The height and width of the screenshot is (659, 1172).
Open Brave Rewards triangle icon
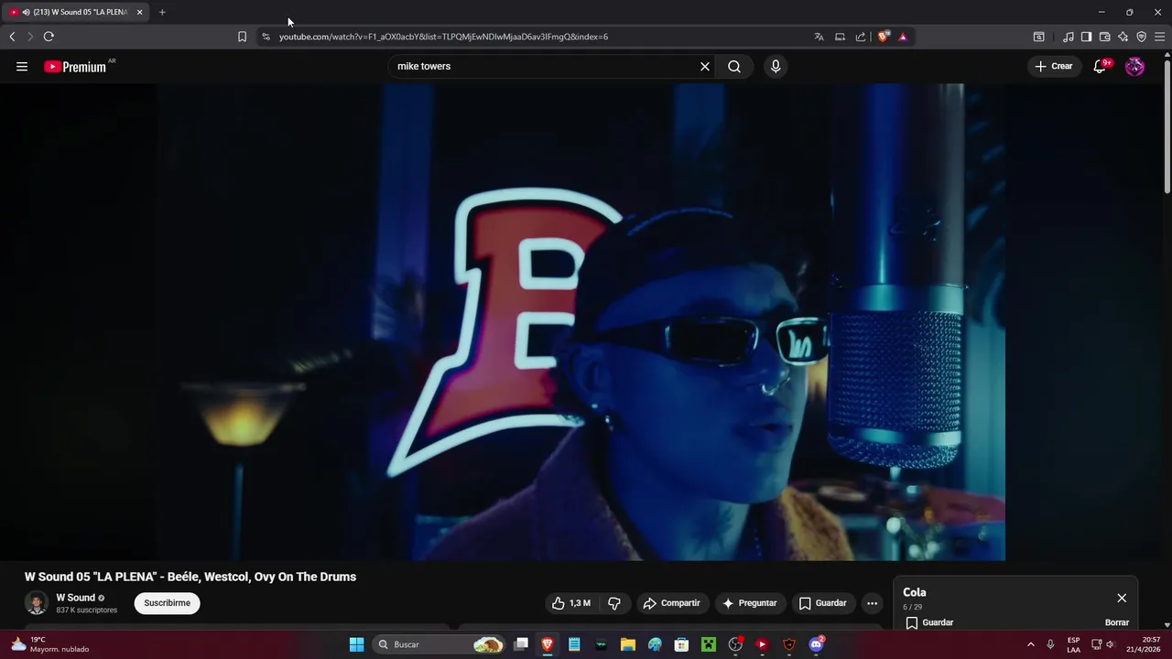pos(903,37)
